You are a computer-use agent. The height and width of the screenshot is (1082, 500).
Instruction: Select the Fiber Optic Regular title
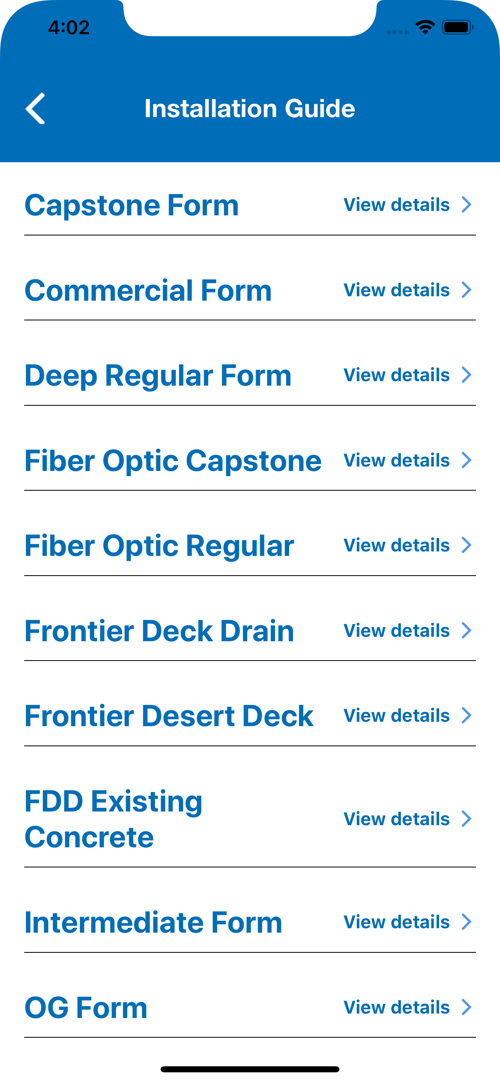point(159,545)
